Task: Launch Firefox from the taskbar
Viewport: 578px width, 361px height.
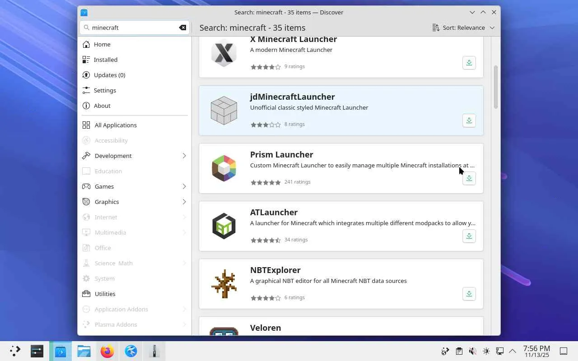Action: [x=107, y=351]
